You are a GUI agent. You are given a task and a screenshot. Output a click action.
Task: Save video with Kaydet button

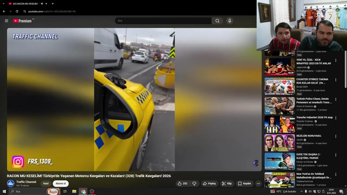(245, 184)
